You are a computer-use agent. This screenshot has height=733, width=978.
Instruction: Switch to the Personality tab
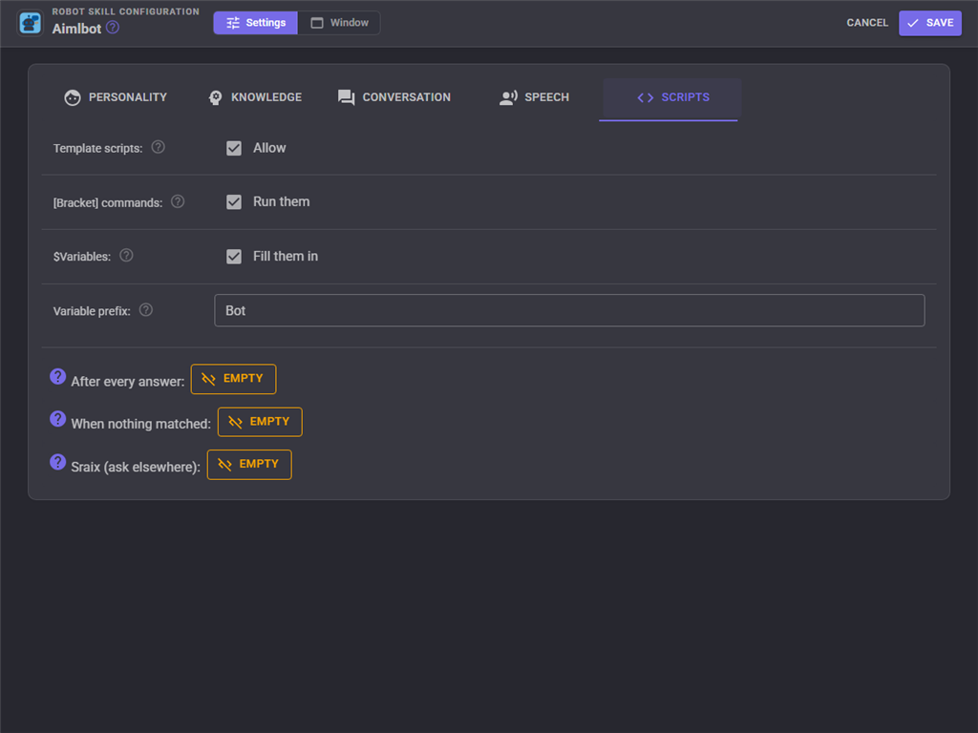[x=116, y=98]
